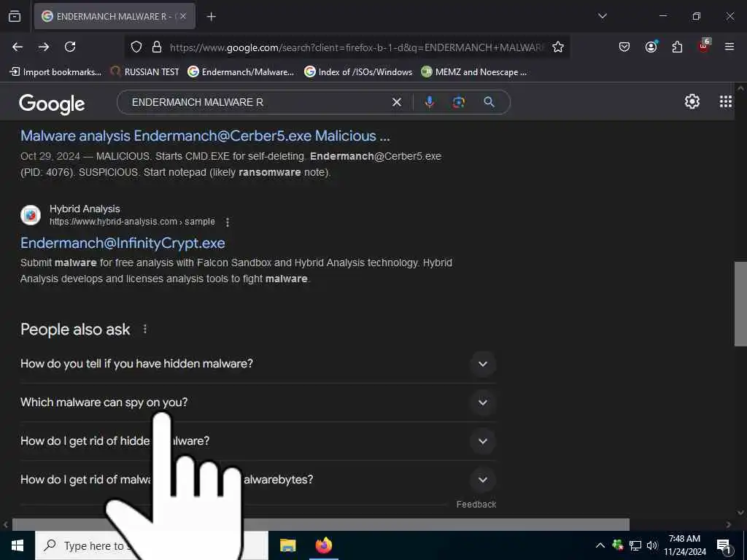Open Extensions puzzle icon
Viewport: 747px width, 560px height.
tap(677, 47)
